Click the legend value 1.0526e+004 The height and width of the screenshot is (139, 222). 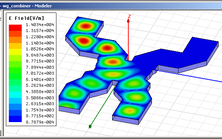[40, 49]
